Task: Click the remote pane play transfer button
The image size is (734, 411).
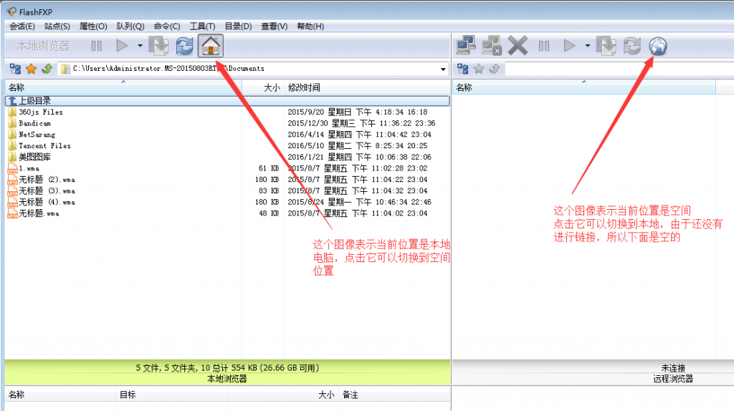Action: (570, 46)
